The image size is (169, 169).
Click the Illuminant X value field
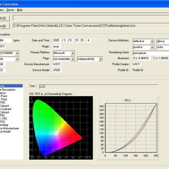(x=143, y=58)
